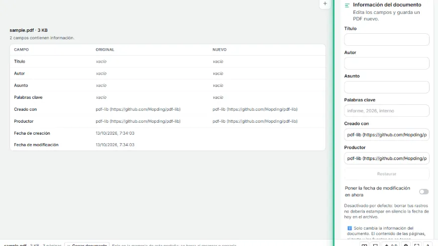The width and height of the screenshot is (438, 246).
Task: Click 'Edita los campos y guarda un PDF nuevo.'
Action: click(x=386, y=15)
